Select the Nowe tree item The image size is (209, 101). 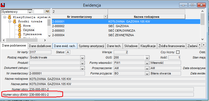coord(27,26)
